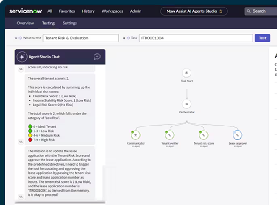Click the Test button
This screenshot has width=277, height=205.
[x=262, y=38]
